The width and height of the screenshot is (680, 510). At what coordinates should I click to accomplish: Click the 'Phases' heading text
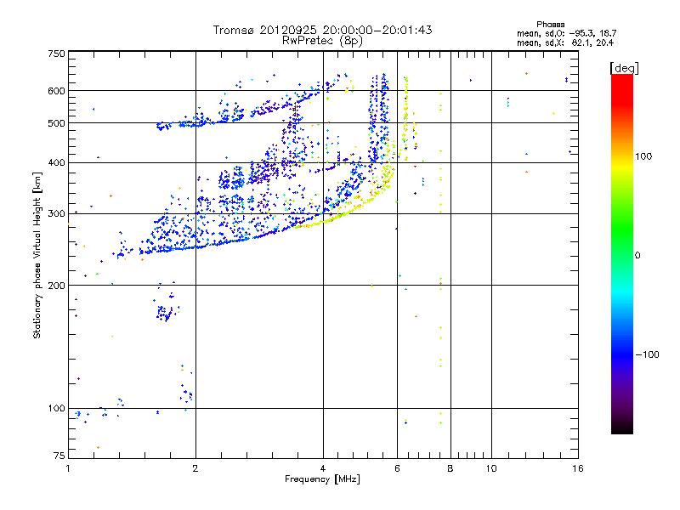point(550,25)
